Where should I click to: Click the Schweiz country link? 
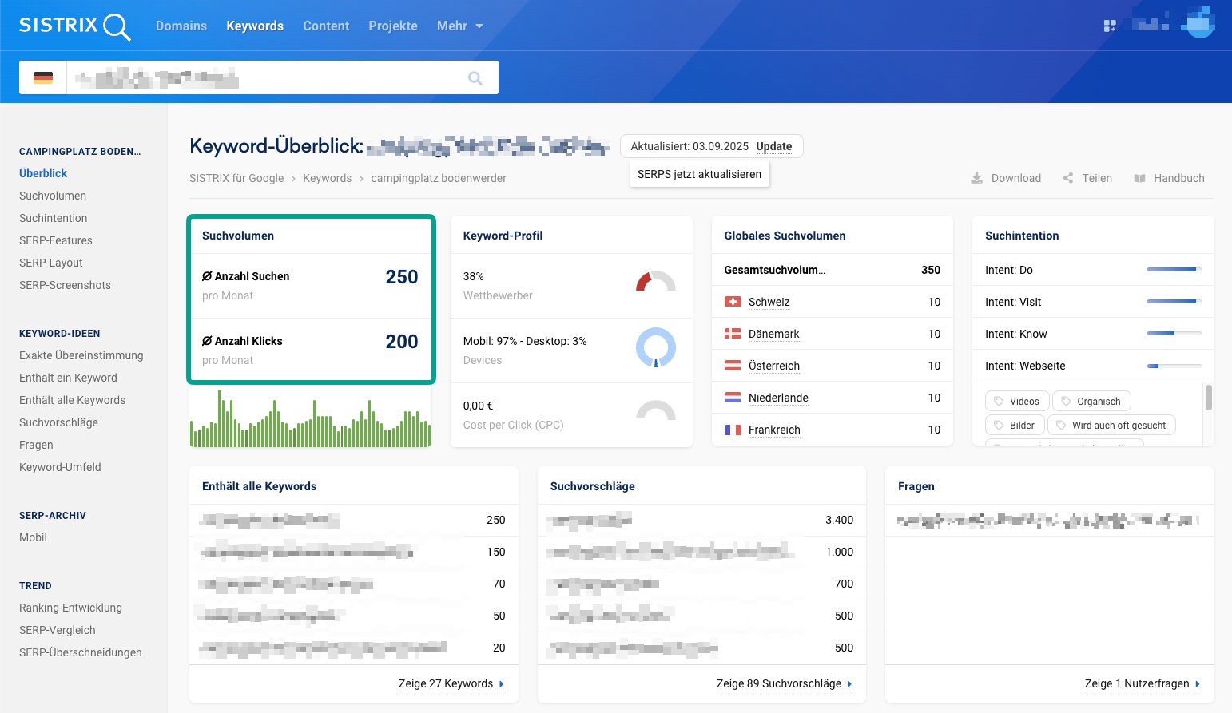click(769, 302)
